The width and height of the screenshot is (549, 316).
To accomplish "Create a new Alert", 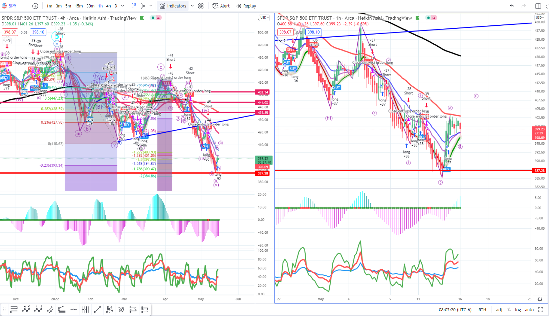I will click(221, 6).
